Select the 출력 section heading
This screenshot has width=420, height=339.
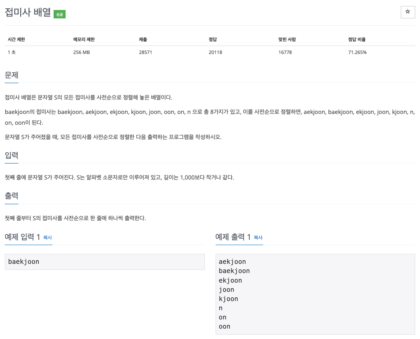click(x=11, y=195)
